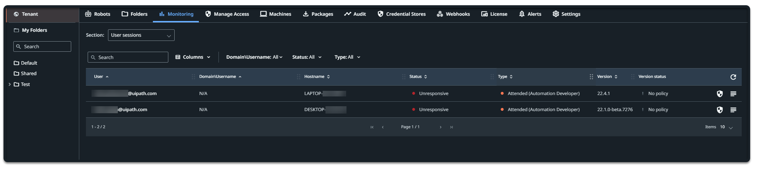The height and width of the screenshot is (174, 761).
Task: Switch to the Monitoring tab
Action: (x=176, y=14)
